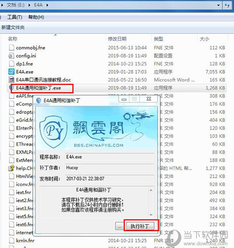
Task: Select the E4A串口通讯连接教程.doc icon
Action: (11, 80)
